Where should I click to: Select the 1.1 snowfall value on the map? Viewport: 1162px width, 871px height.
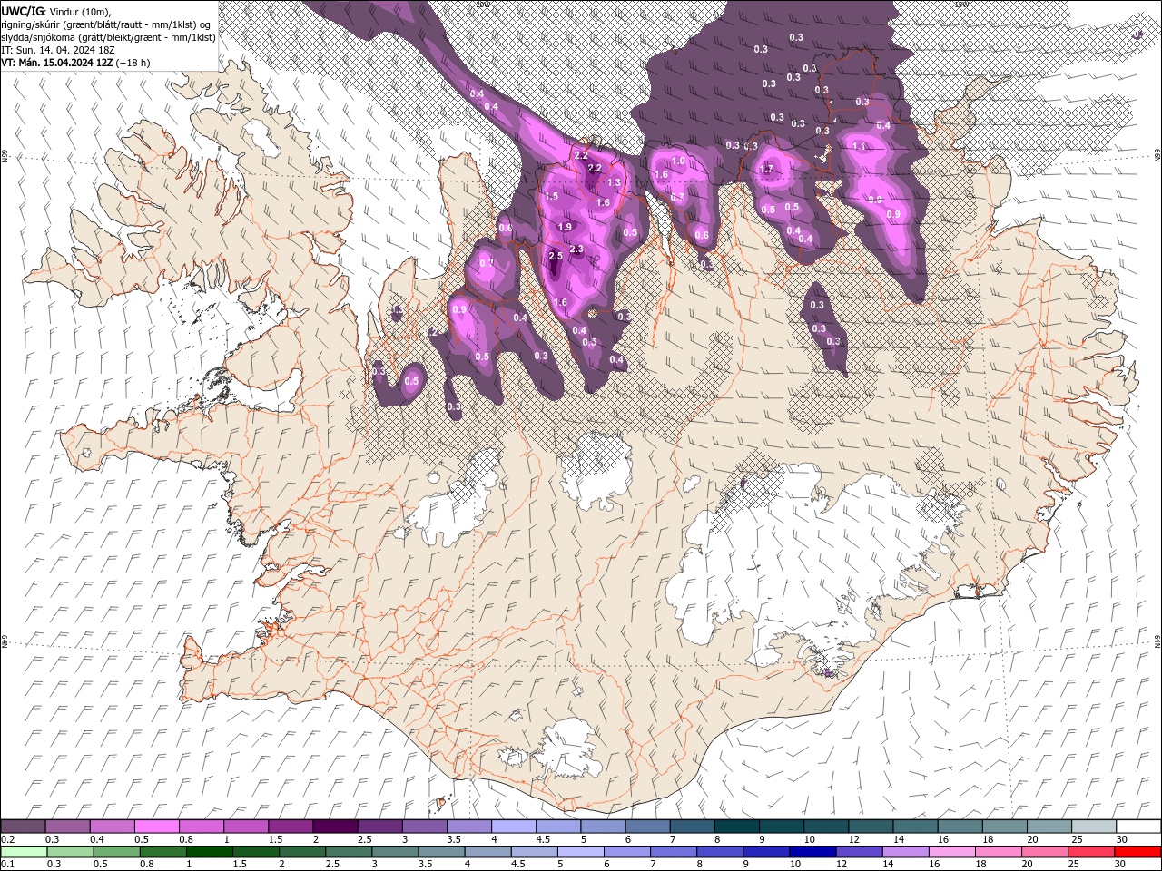tap(858, 145)
